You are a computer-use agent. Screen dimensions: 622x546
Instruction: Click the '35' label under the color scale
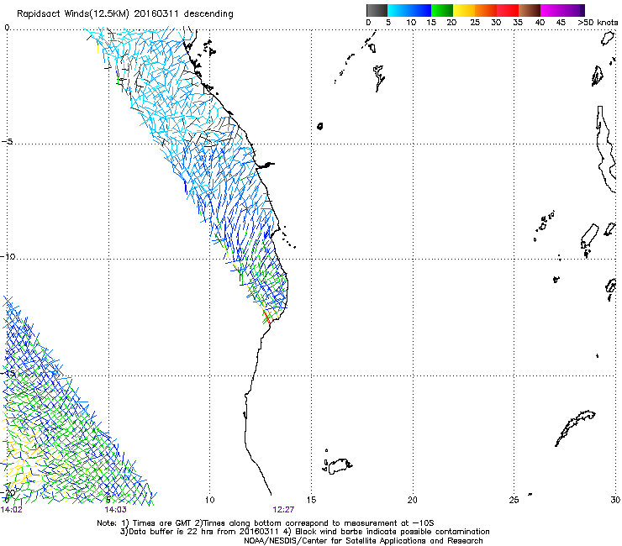point(518,23)
